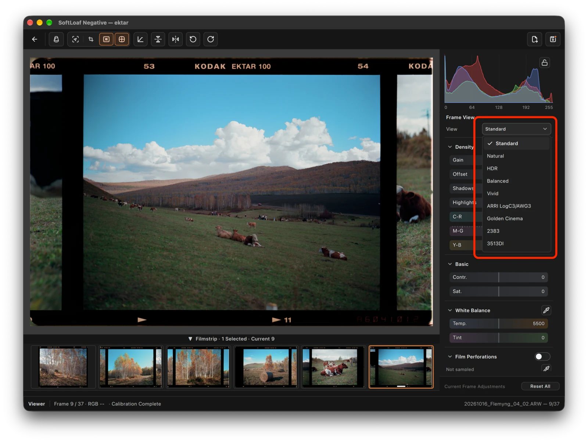Click the Offset slider label

click(460, 174)
